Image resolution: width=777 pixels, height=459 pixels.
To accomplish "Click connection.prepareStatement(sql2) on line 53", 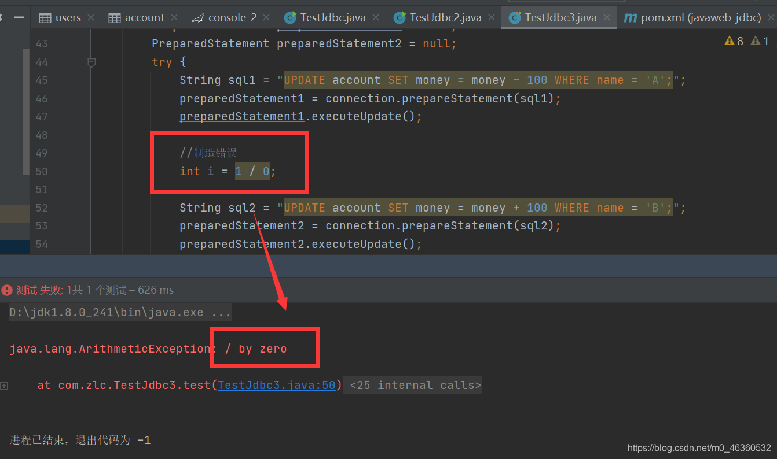I will pos(443,226).
